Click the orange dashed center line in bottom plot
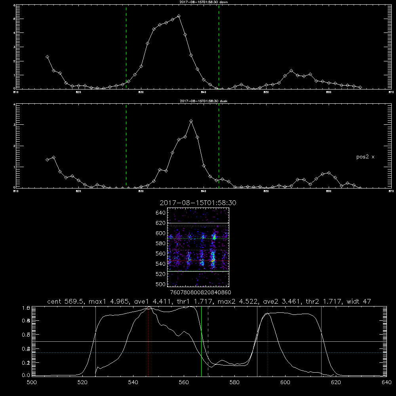 pyautogui.click(x=208, y=341)
